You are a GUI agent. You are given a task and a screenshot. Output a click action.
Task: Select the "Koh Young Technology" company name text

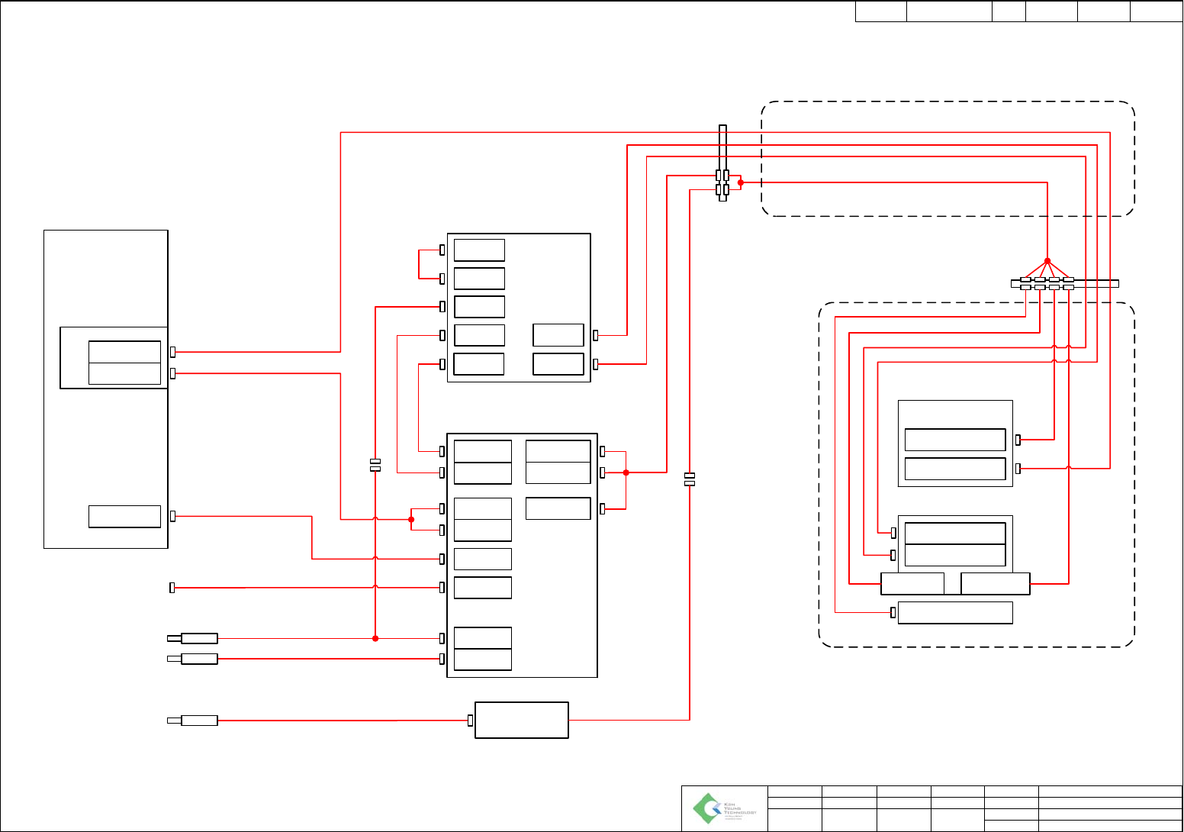740,809
